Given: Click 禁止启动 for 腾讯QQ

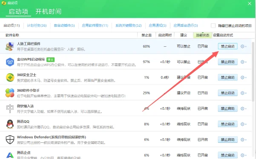Looking at the screenshot, I should (x=227, y=124).
